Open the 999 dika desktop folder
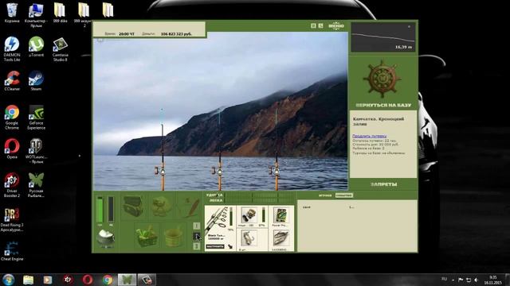The height and width of the screenshot is (286, 510). pos(61,13)
